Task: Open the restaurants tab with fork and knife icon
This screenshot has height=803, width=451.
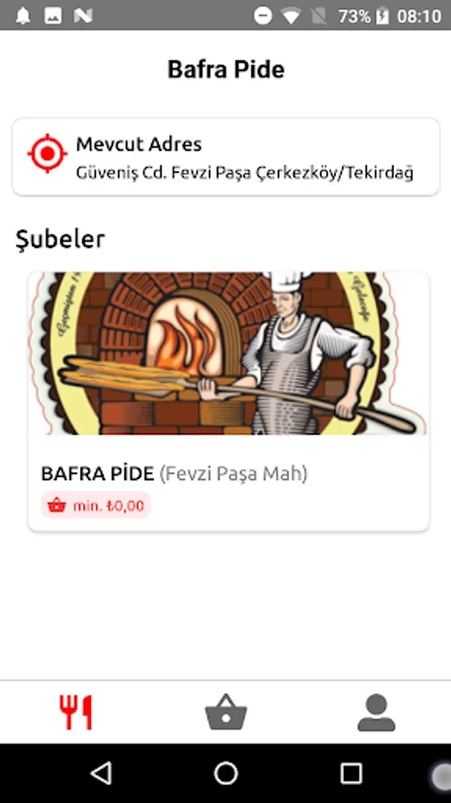Action: (x=75, y=712)
